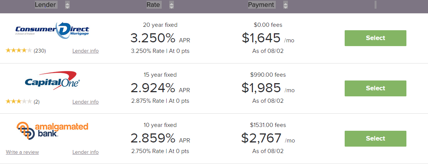
Task: Click the Lender column header
Action: pos(45,5)
